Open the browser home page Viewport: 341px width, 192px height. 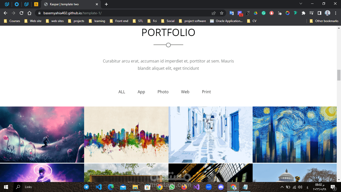click(29, 13)
